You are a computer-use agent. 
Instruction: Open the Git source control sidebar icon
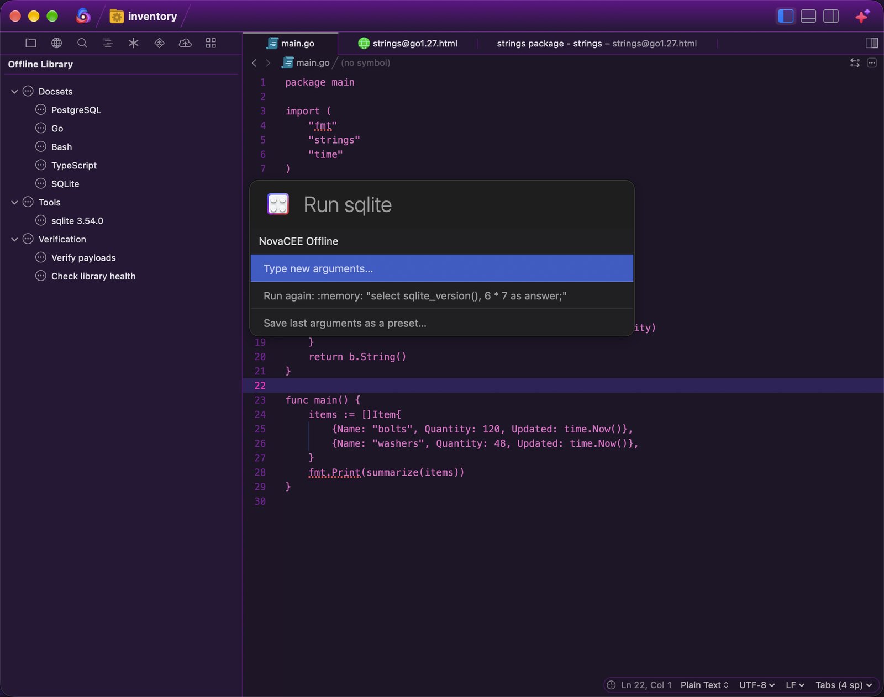point(160,43)
